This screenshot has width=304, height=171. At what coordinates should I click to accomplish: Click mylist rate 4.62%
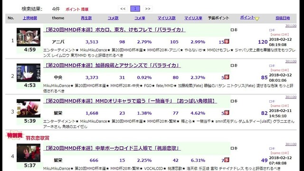click(198, 113)
